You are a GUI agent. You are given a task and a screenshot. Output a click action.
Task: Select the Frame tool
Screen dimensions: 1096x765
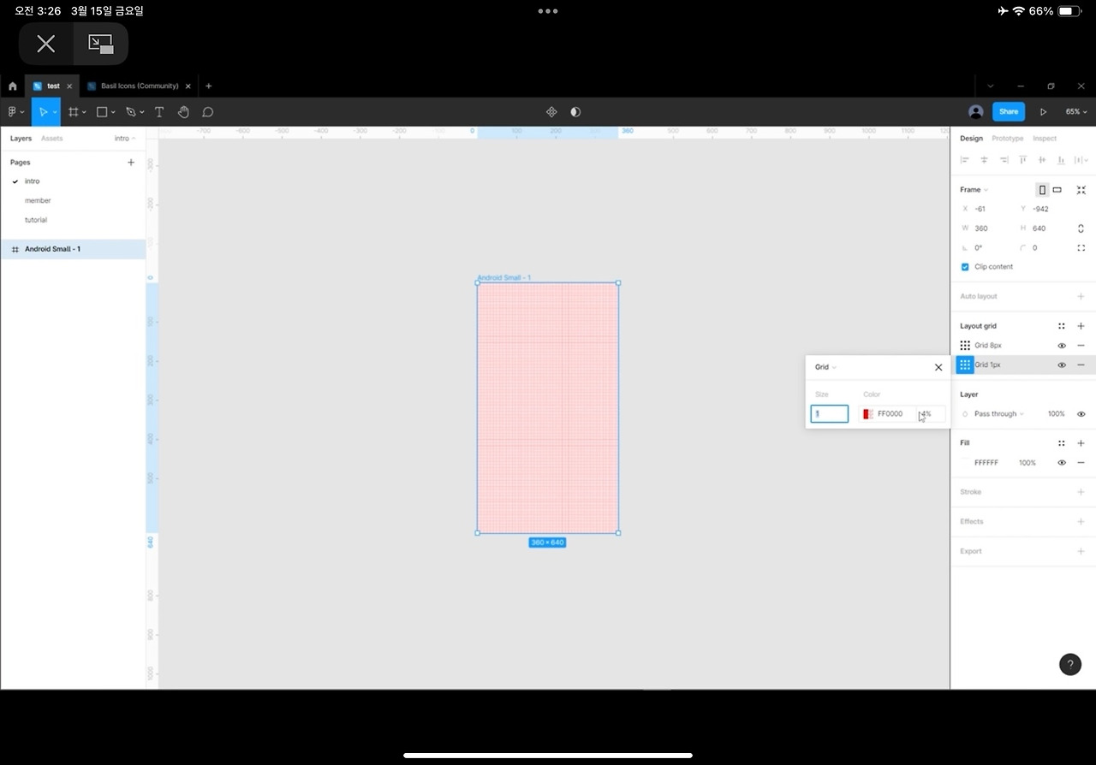[74, 112]
